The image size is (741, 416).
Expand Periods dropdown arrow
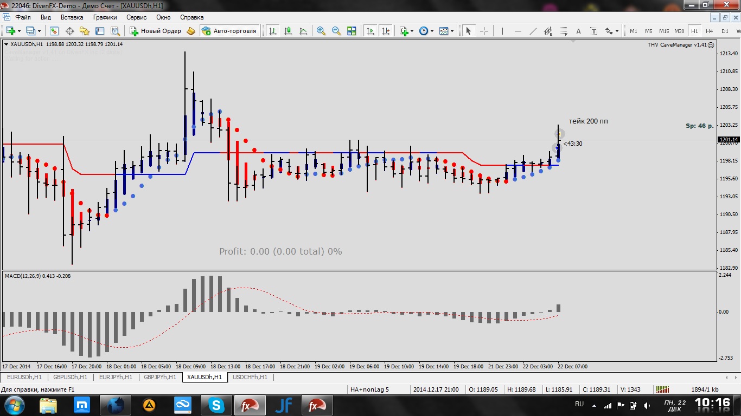click(432, 31)
